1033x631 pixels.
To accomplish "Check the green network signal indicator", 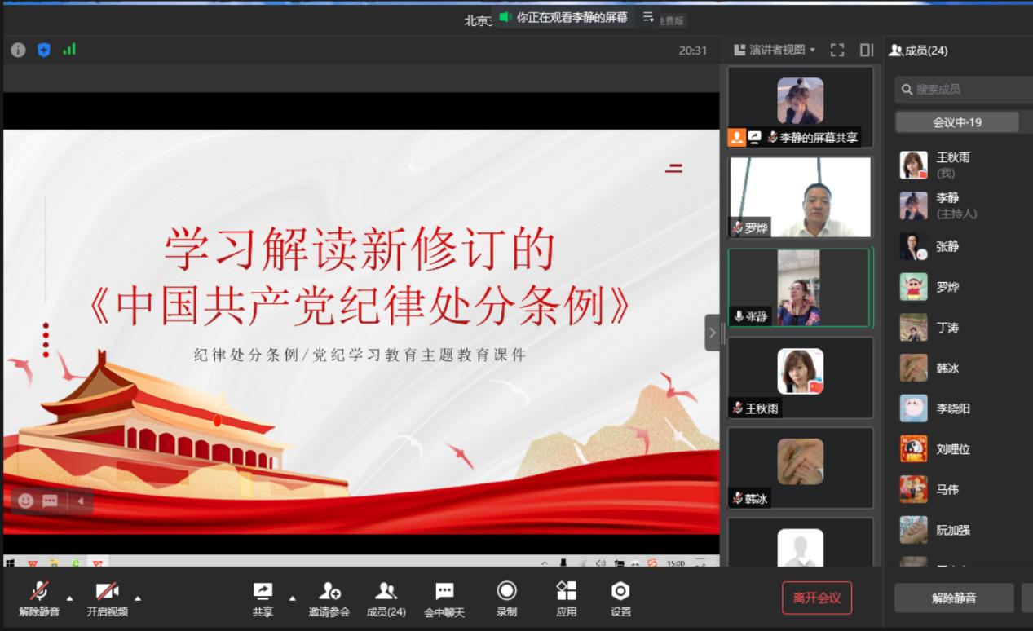I will click(x=69, y=49).
